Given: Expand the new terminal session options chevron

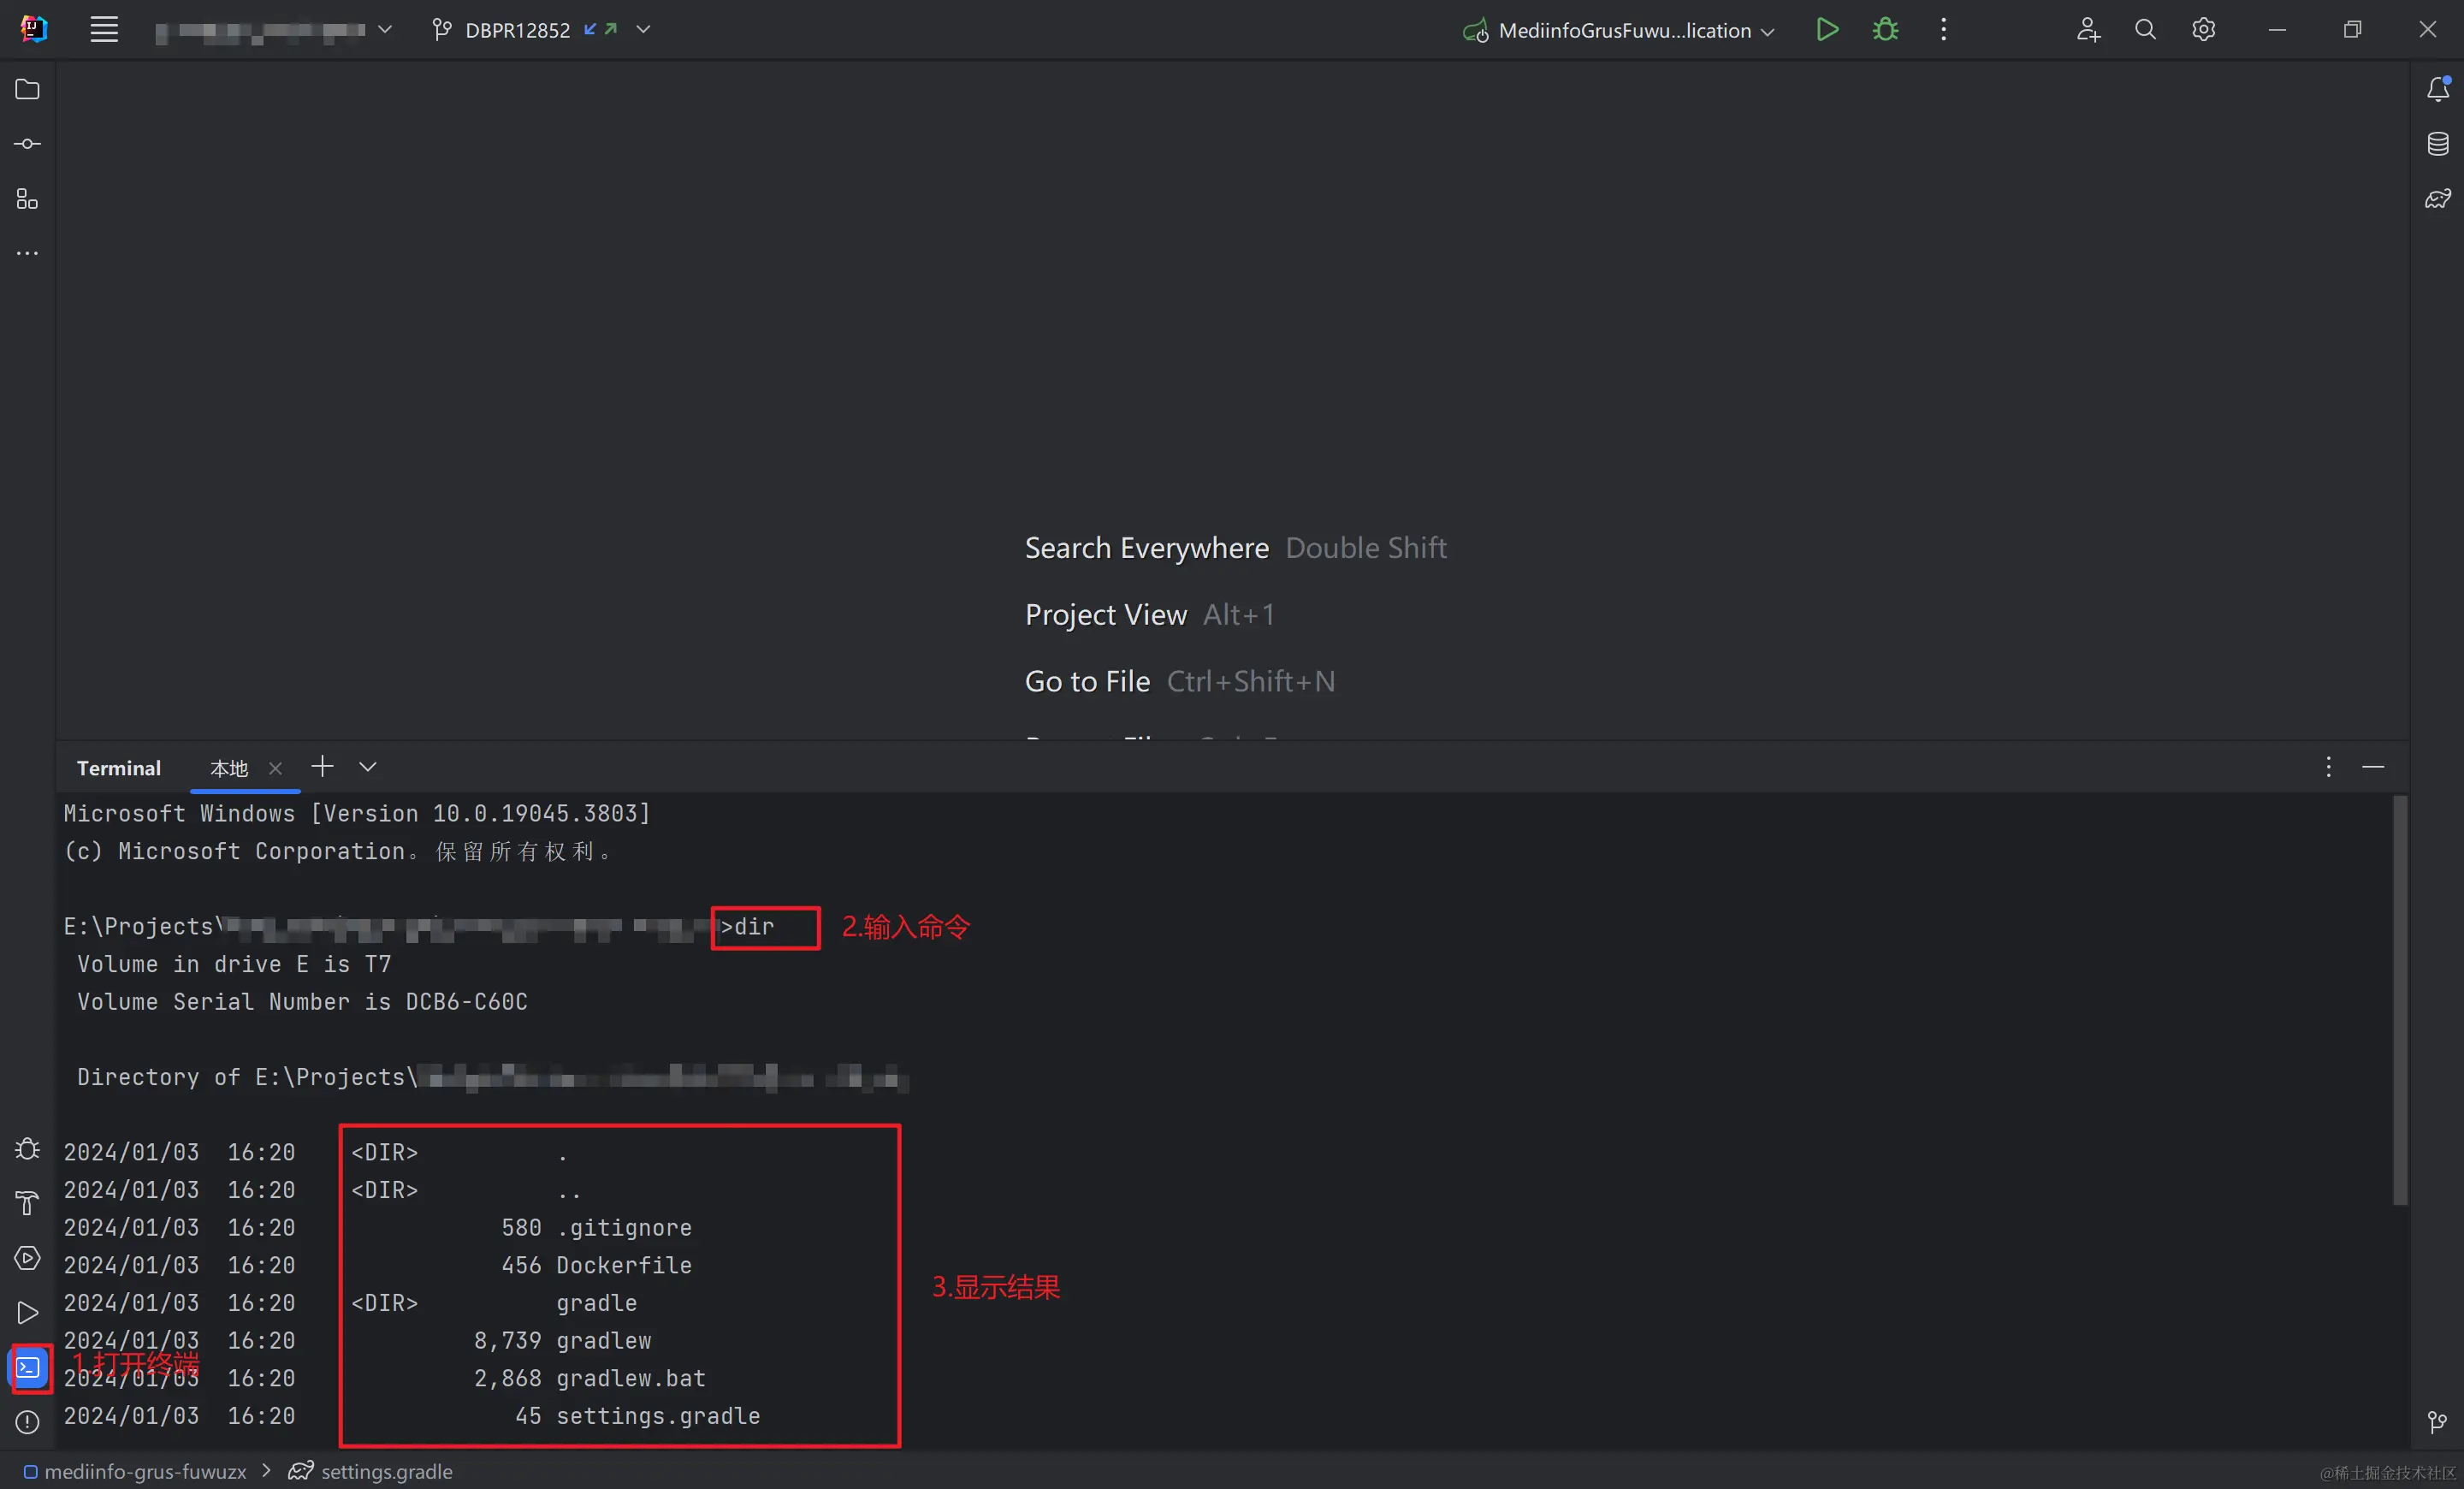Looking at the screenshot, I should (368, 767).
